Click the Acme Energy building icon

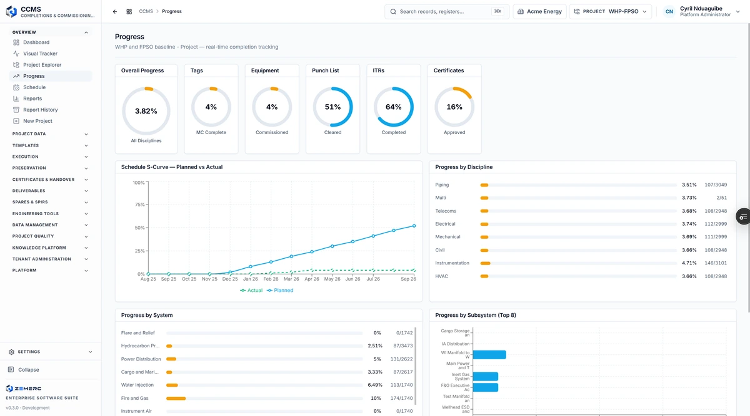pos(521,11)
